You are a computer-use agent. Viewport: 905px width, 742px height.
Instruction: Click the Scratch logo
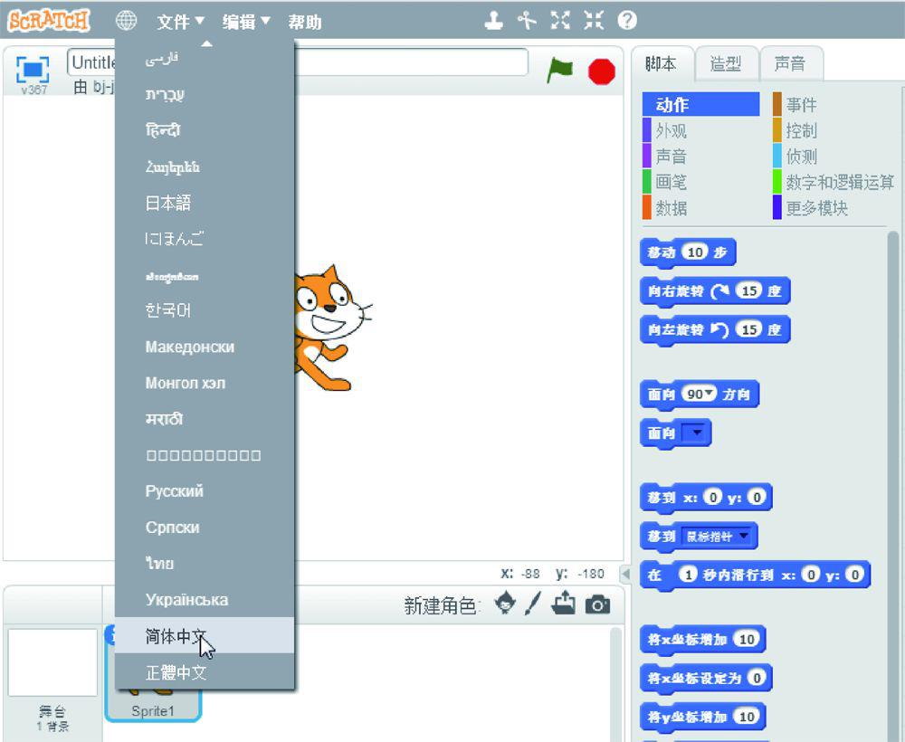[x=49, y=21]
